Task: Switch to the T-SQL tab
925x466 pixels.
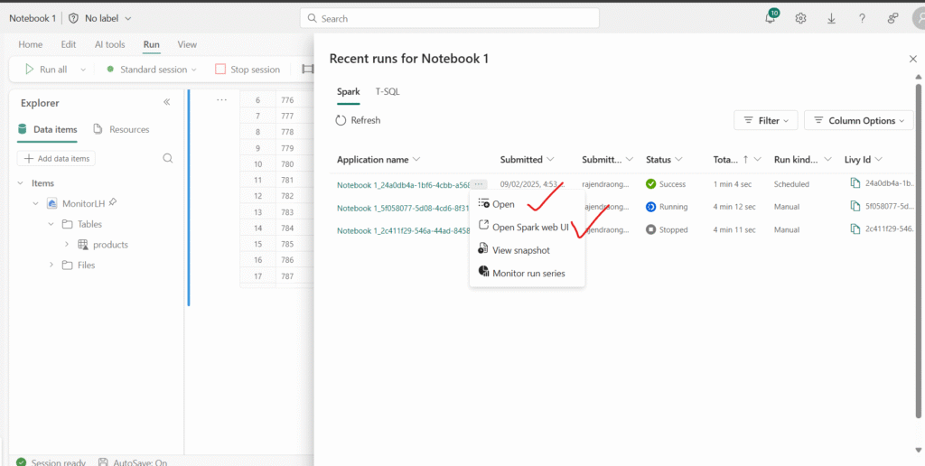Action: click(x=388, y=91)
